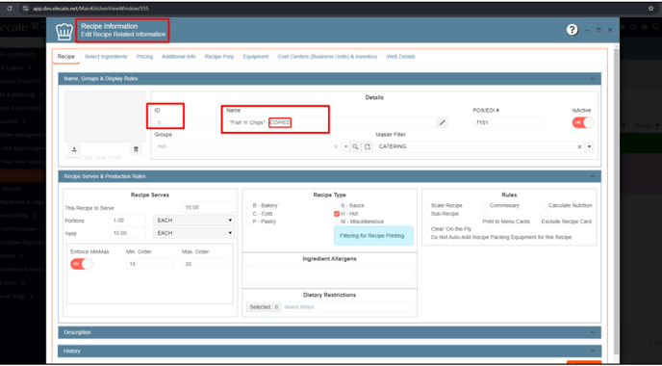Viewport: 662px width, 366px height.
Task: Check Do Not Auto-Add Recipe Packing Equipment
Action: point(427,238)
